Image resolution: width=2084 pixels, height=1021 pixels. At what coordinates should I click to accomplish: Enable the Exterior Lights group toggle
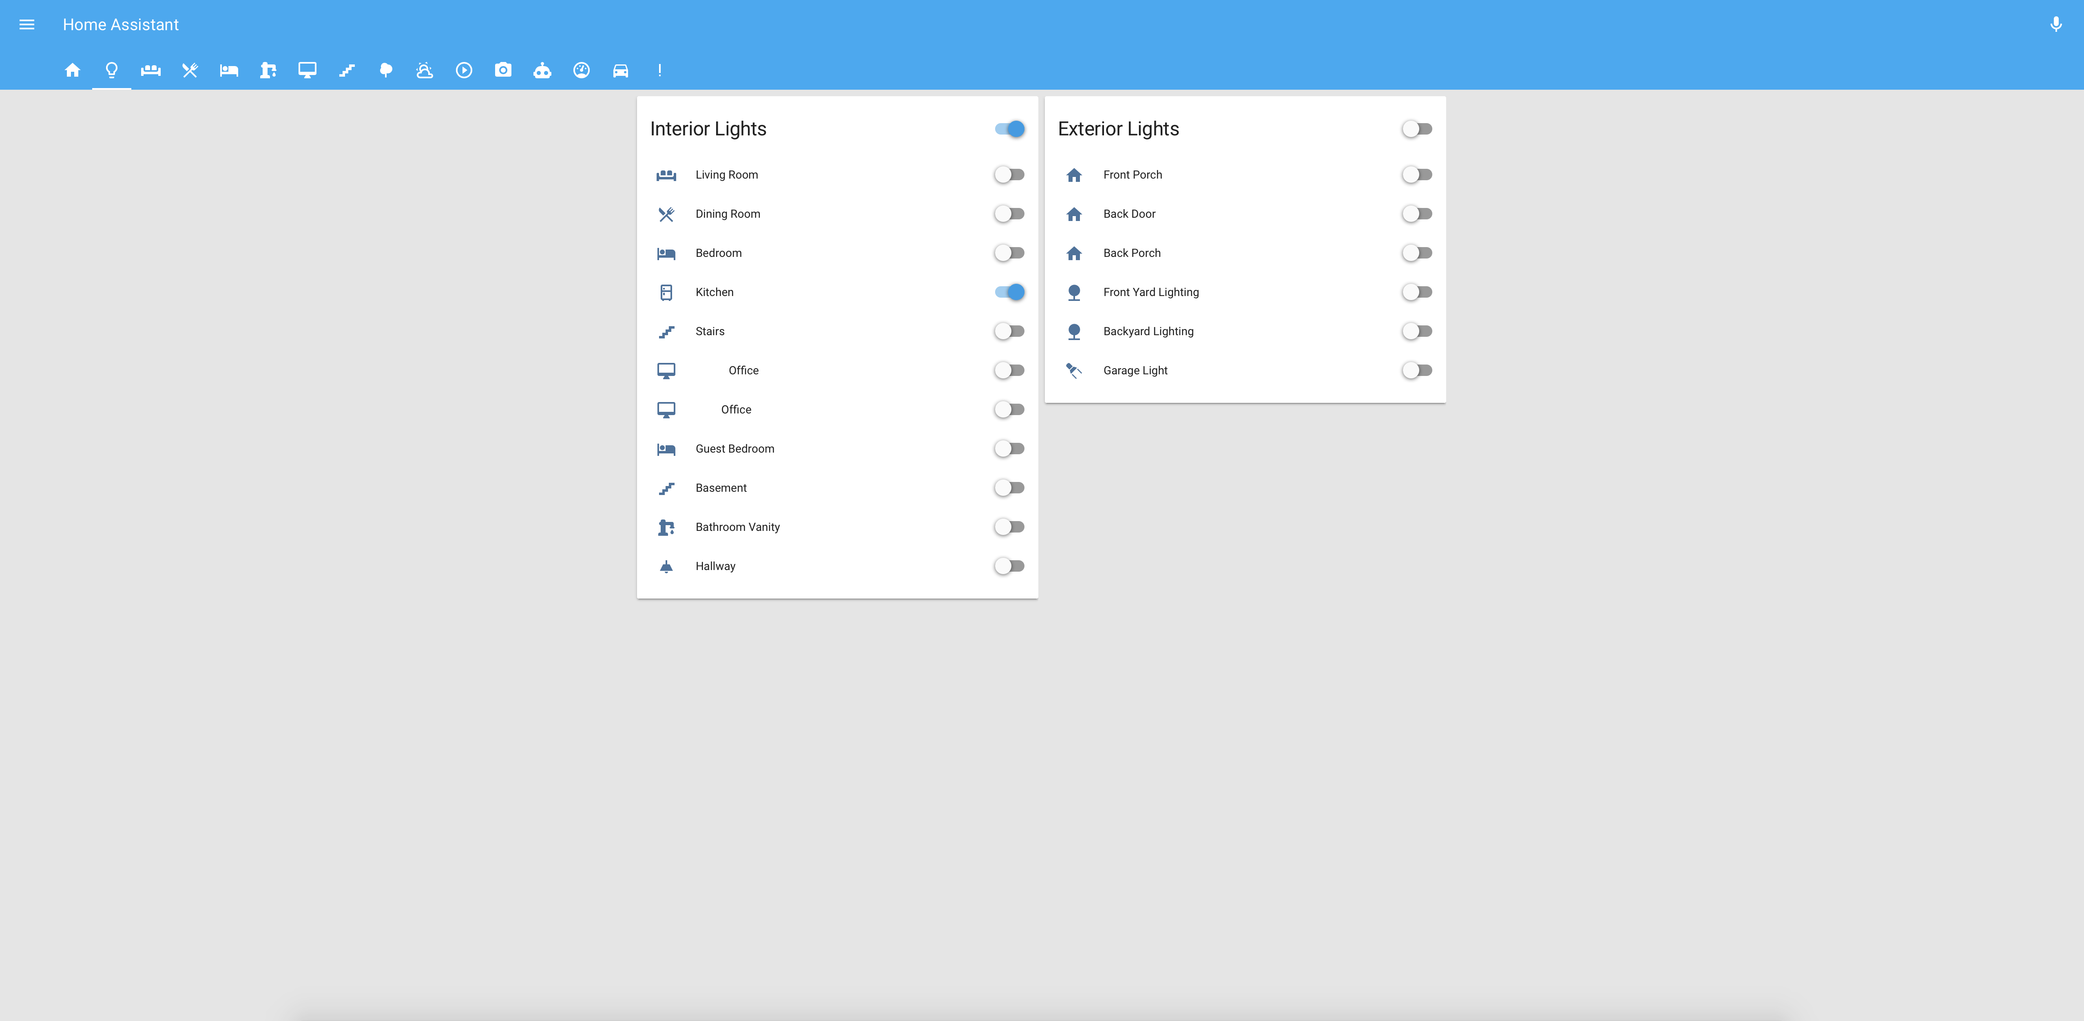point(1416,128)
